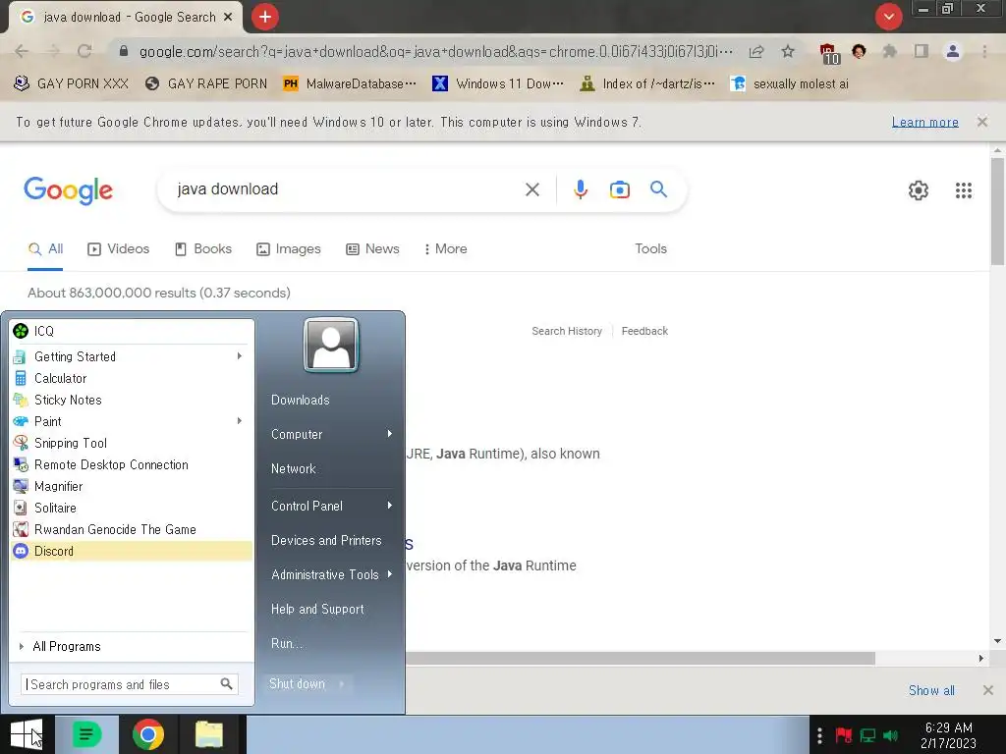The width and height of the screenshot is (1006, 754).
Task: Launch ICQ from the Start menu
Action: coord(132,331)
